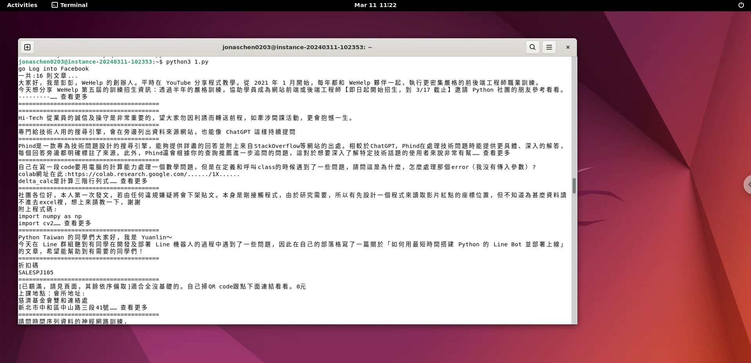Click the python3 1.py command text
The image size is (751, 363).
point(187,62)
